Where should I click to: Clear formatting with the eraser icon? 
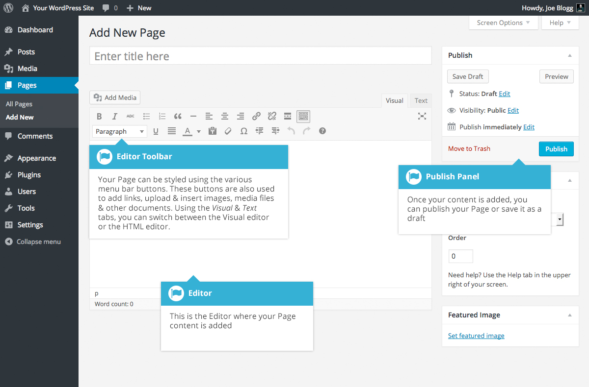[228, 131]
